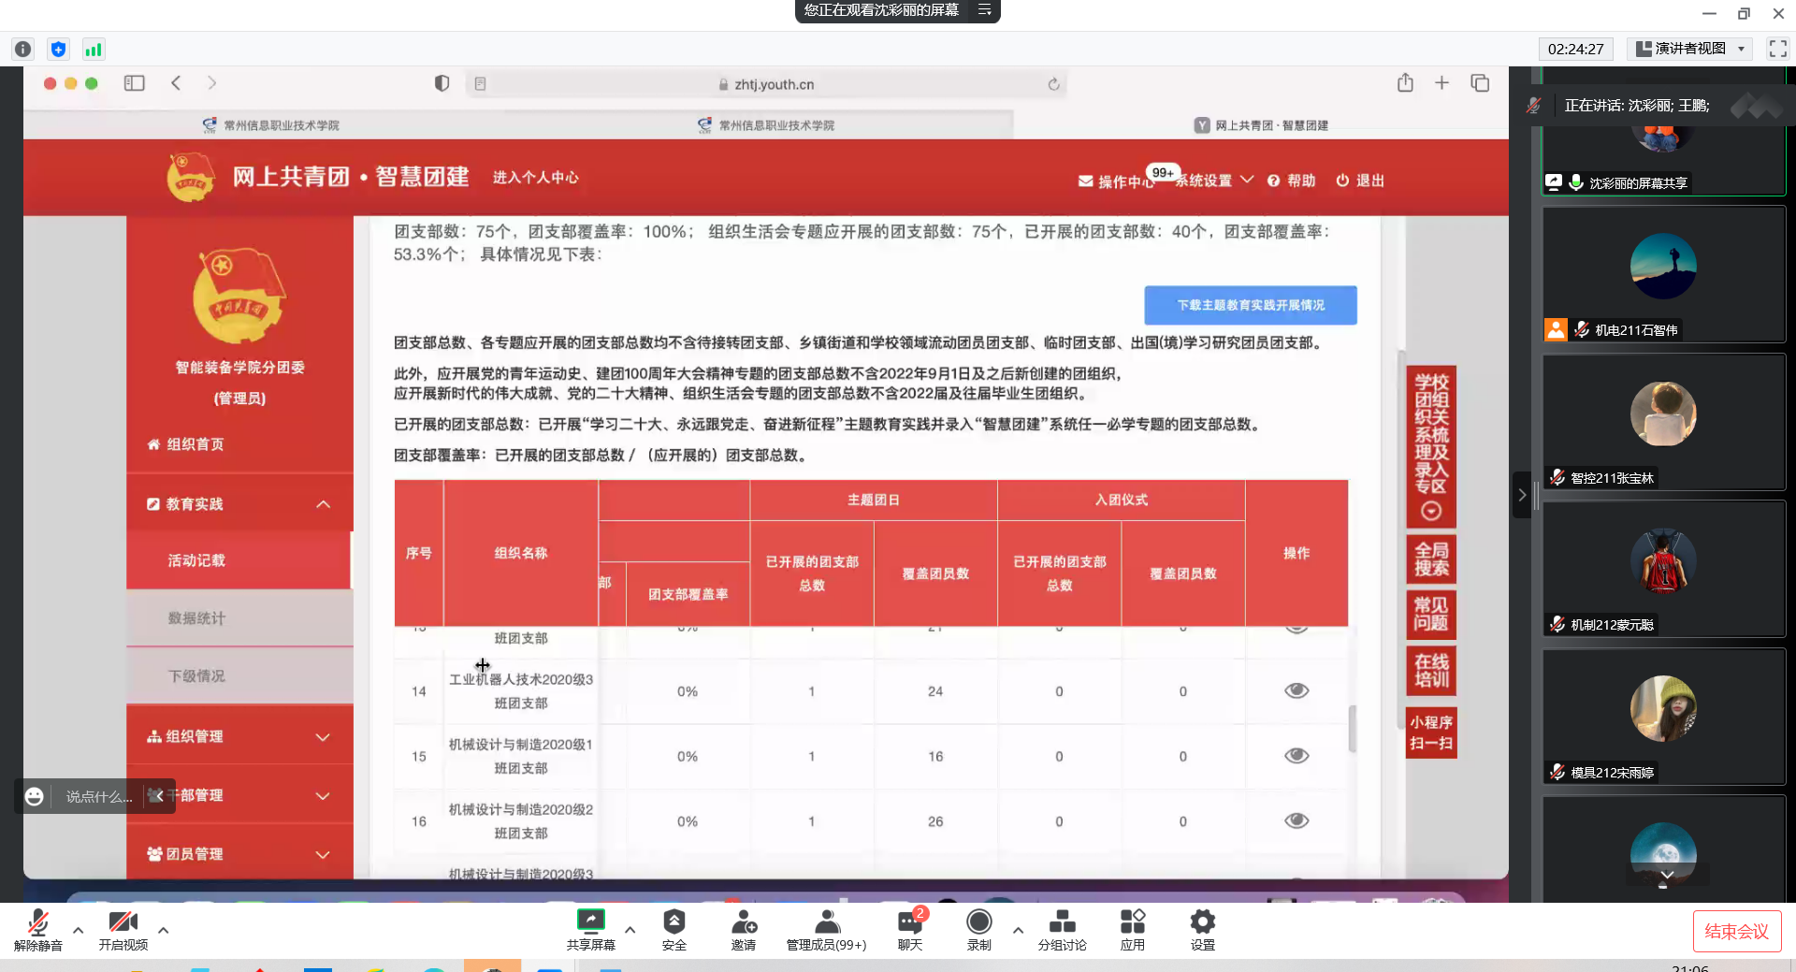
Task: Open the Security shield icon
Action: click(673, 922)
